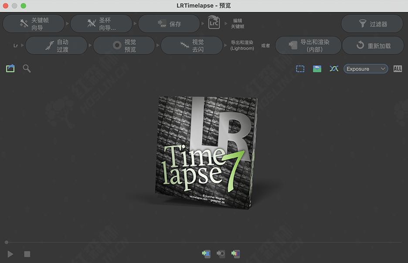Open the Exposure dropdown
Image resolution: width=408 pixels, height=263 pixels.
click(366, 69)
